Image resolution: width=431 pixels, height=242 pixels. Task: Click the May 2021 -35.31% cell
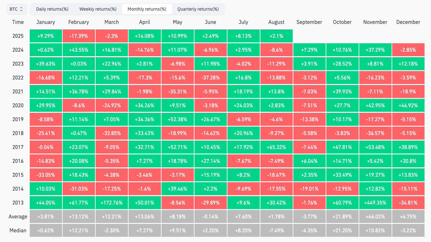(x=177, y=92)
